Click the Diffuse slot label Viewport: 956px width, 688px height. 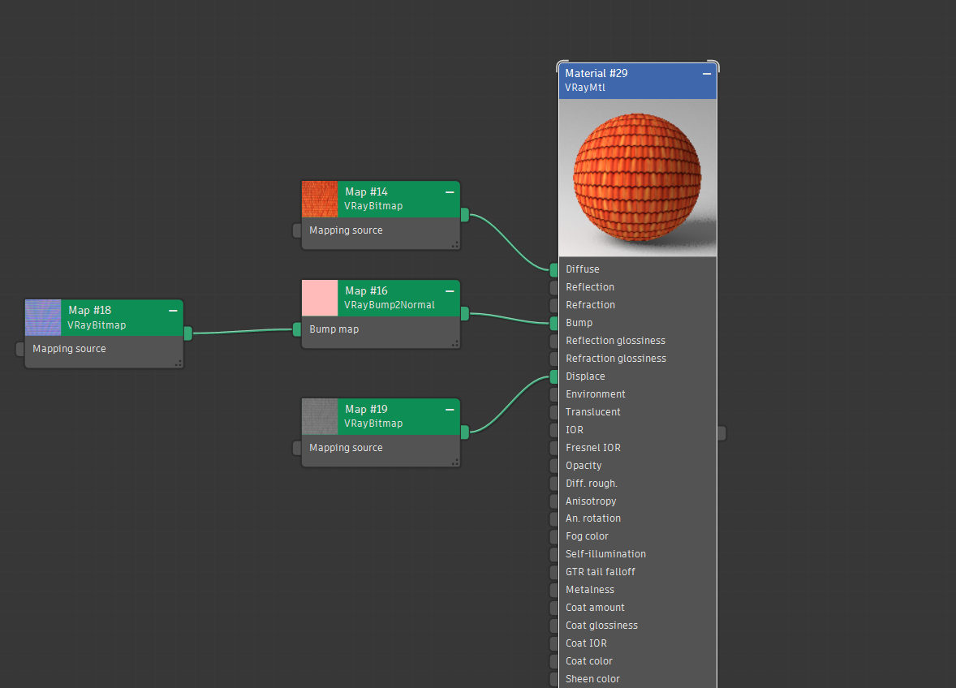[582, 269]
